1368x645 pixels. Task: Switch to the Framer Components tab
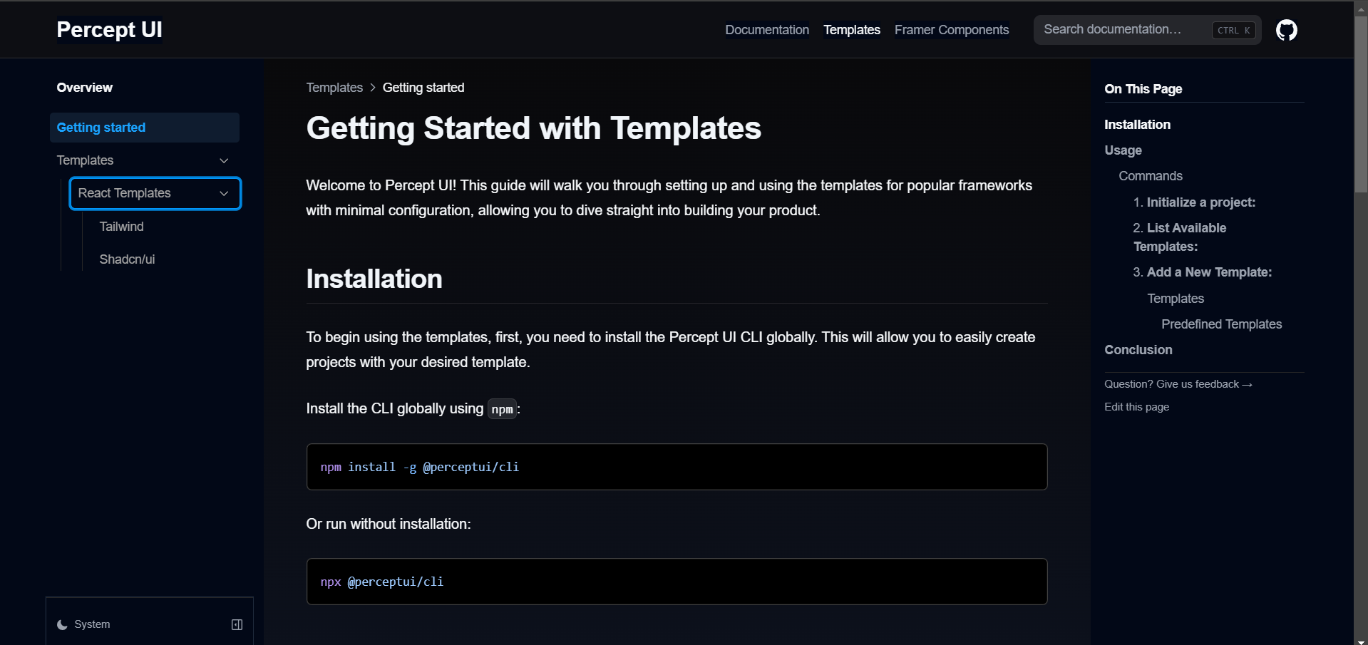[951, 29]
